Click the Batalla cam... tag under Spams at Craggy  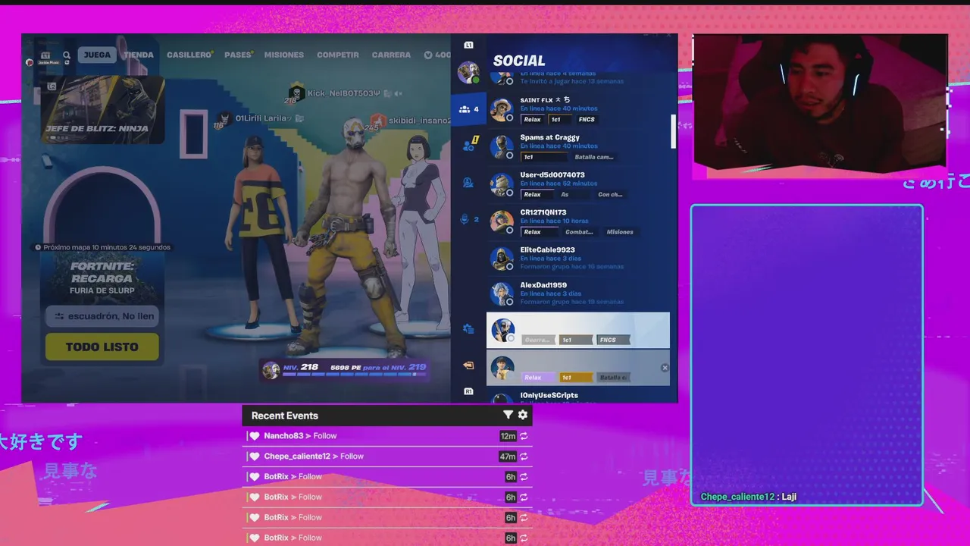click(594, 157)
